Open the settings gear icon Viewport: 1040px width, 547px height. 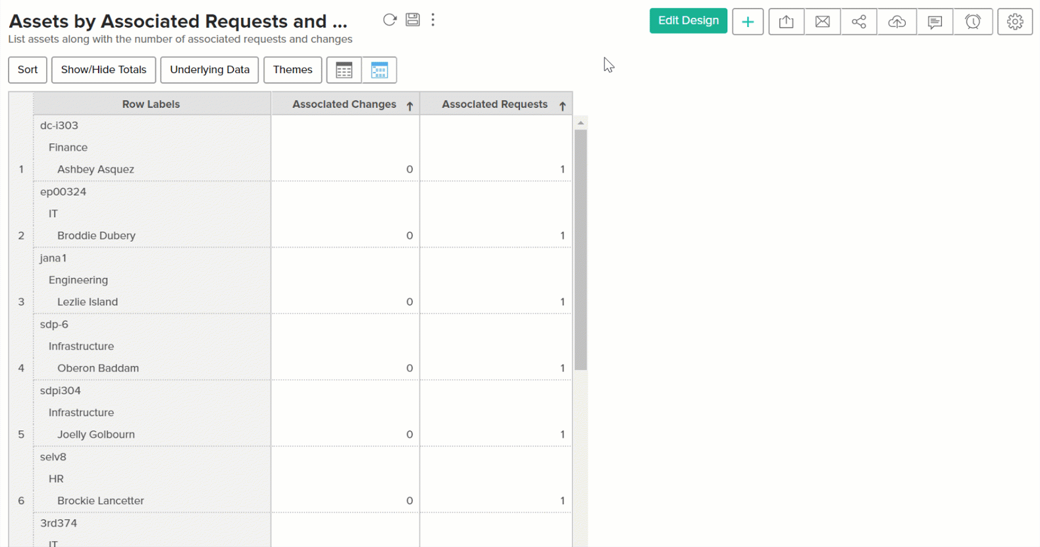pyautogui.click(x=1015, y=22)
